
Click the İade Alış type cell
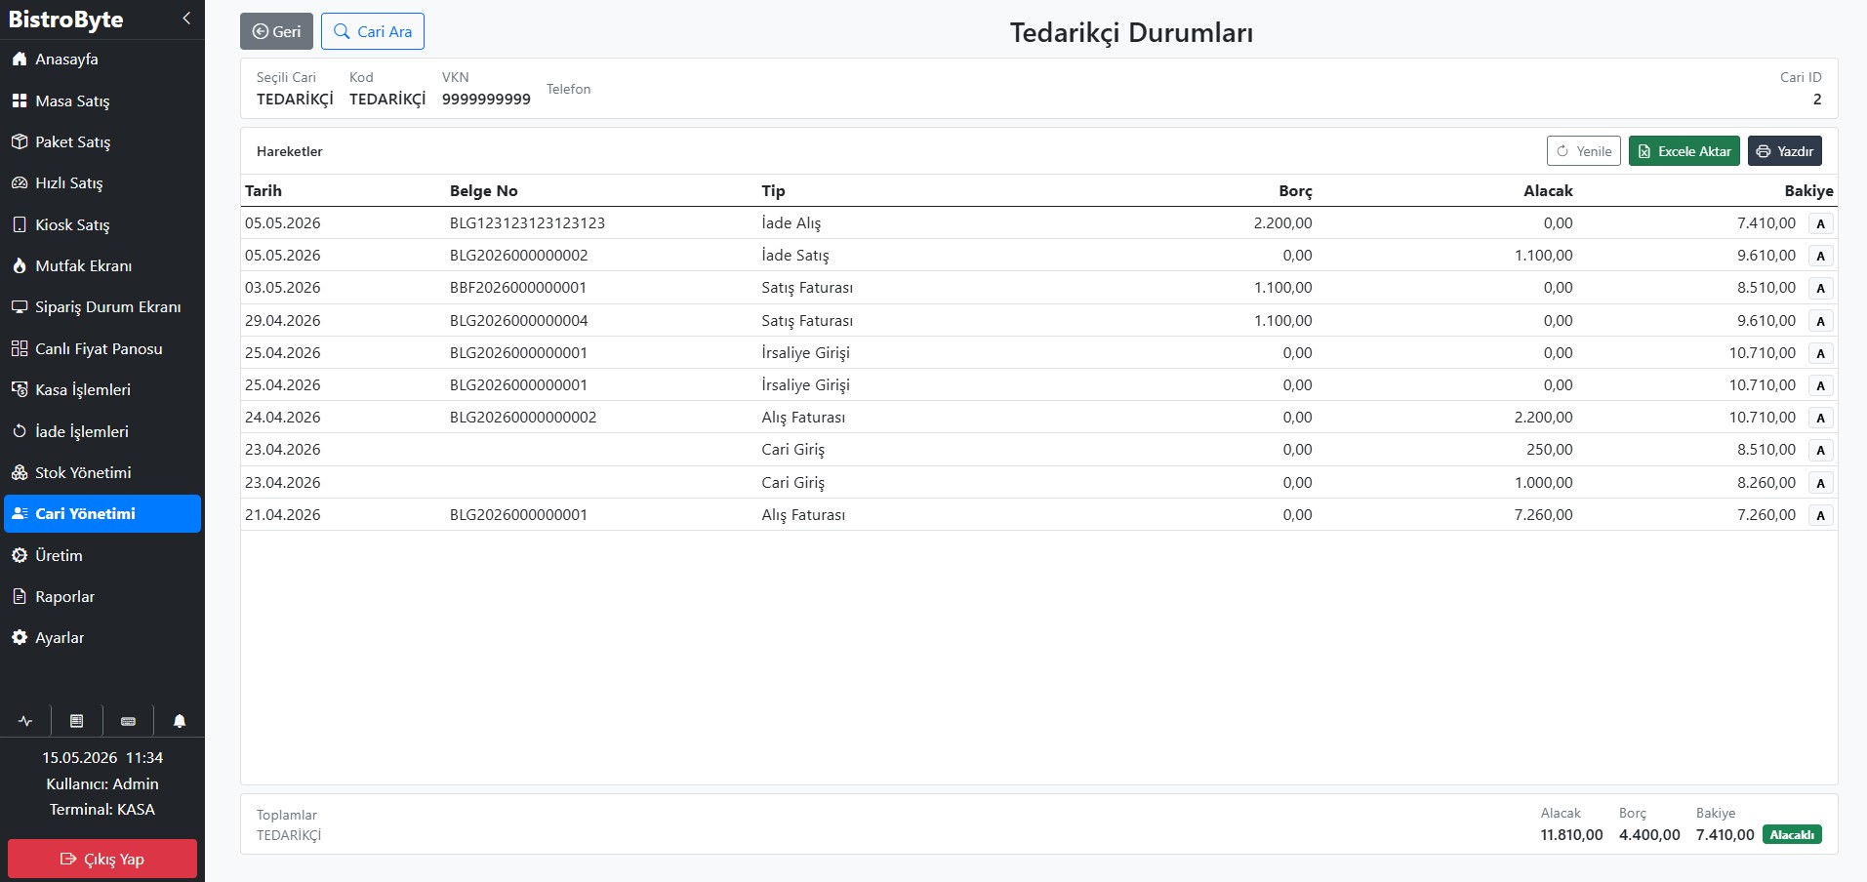point(791,222)
